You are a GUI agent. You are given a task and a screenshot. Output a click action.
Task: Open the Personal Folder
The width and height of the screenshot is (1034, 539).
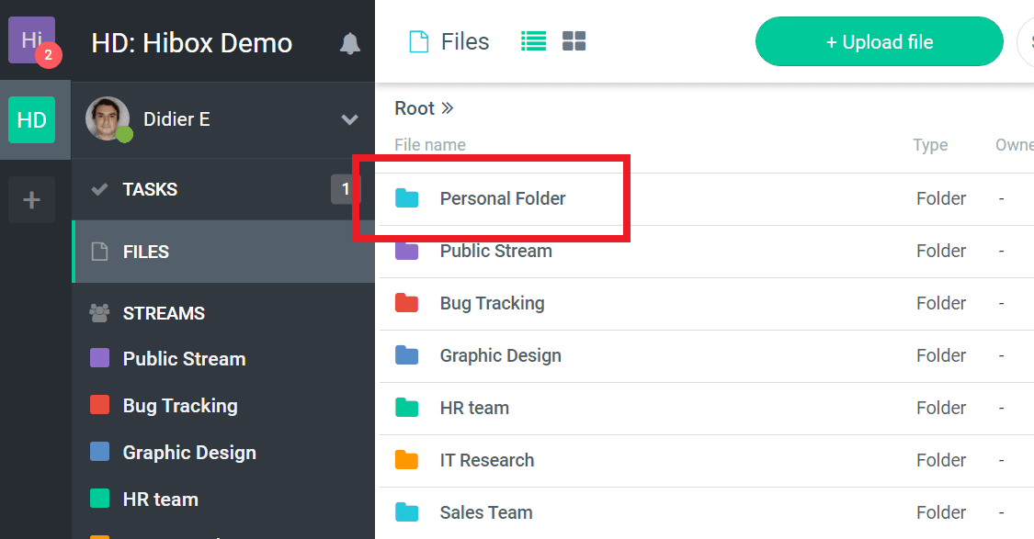point(502,198)
